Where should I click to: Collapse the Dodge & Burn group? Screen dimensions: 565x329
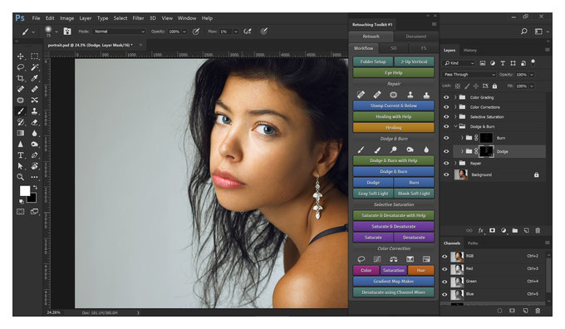[x=455, y=126]
